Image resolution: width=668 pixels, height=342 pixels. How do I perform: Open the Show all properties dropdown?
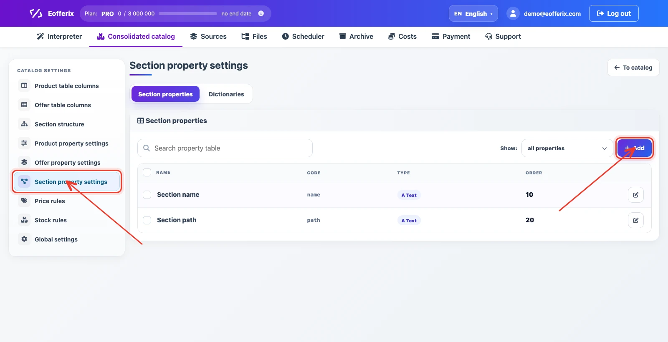pos(567,148)
